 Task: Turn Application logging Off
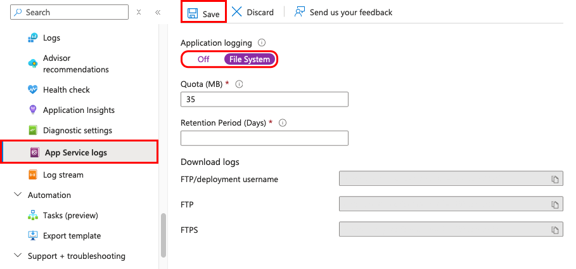(x=203, y=60)
